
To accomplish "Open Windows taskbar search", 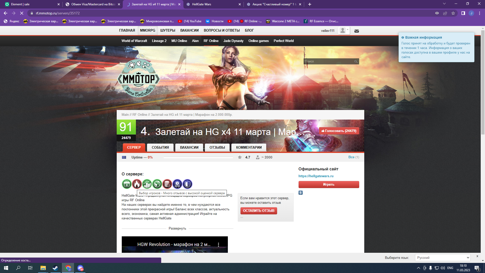I will pos(18,268).
